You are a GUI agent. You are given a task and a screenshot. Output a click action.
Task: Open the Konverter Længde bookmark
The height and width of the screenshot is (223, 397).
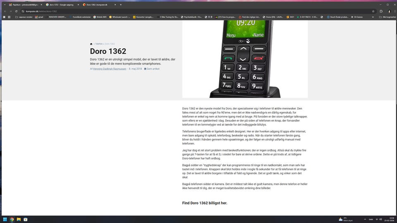coord(143,17)
